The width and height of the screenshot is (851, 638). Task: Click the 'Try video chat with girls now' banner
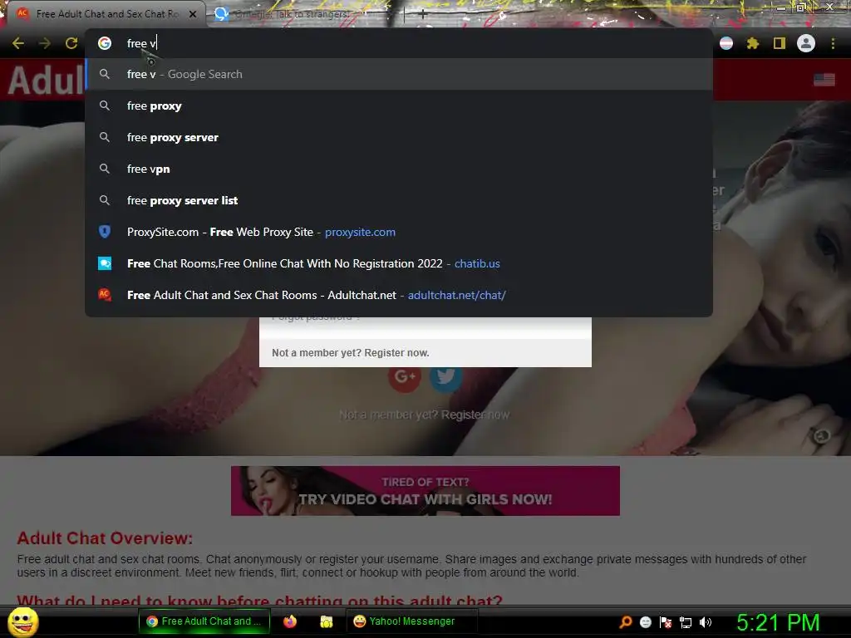[x=425, y=490]
